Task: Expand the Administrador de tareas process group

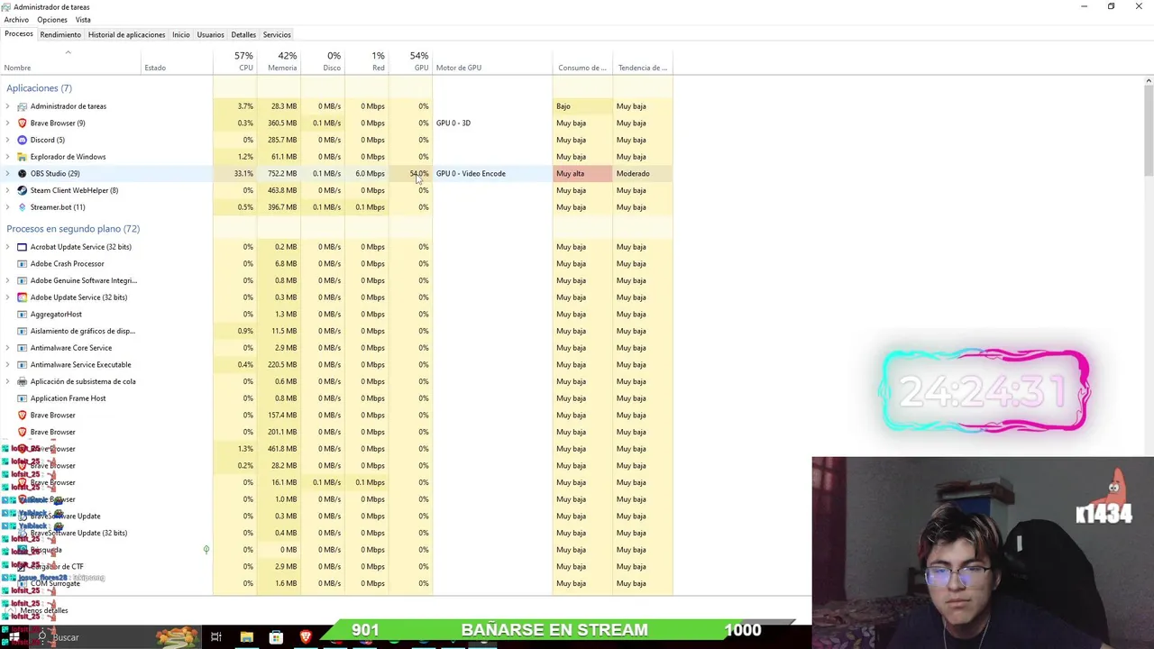Action: coord(8,106)
